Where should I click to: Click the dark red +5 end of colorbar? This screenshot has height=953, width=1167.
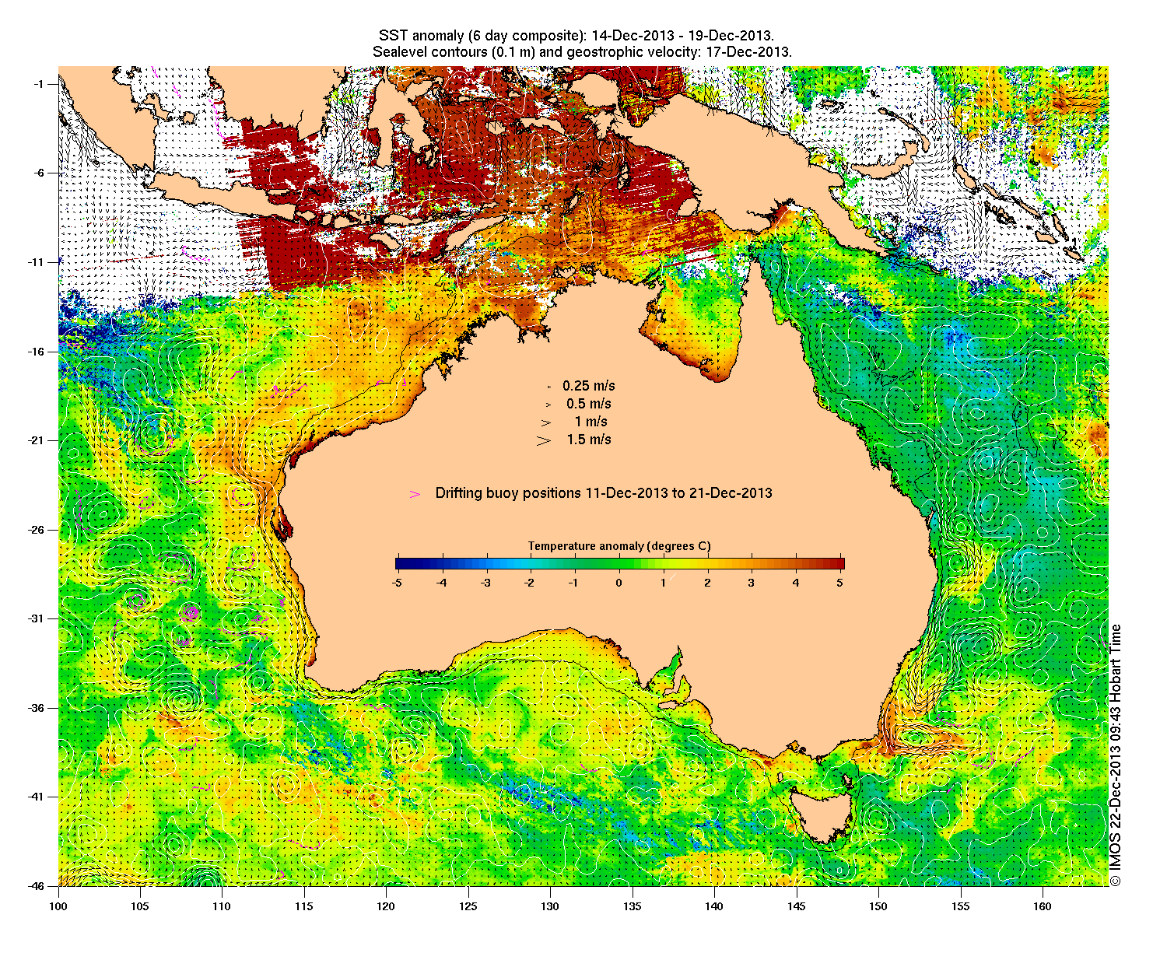point(840,564)
